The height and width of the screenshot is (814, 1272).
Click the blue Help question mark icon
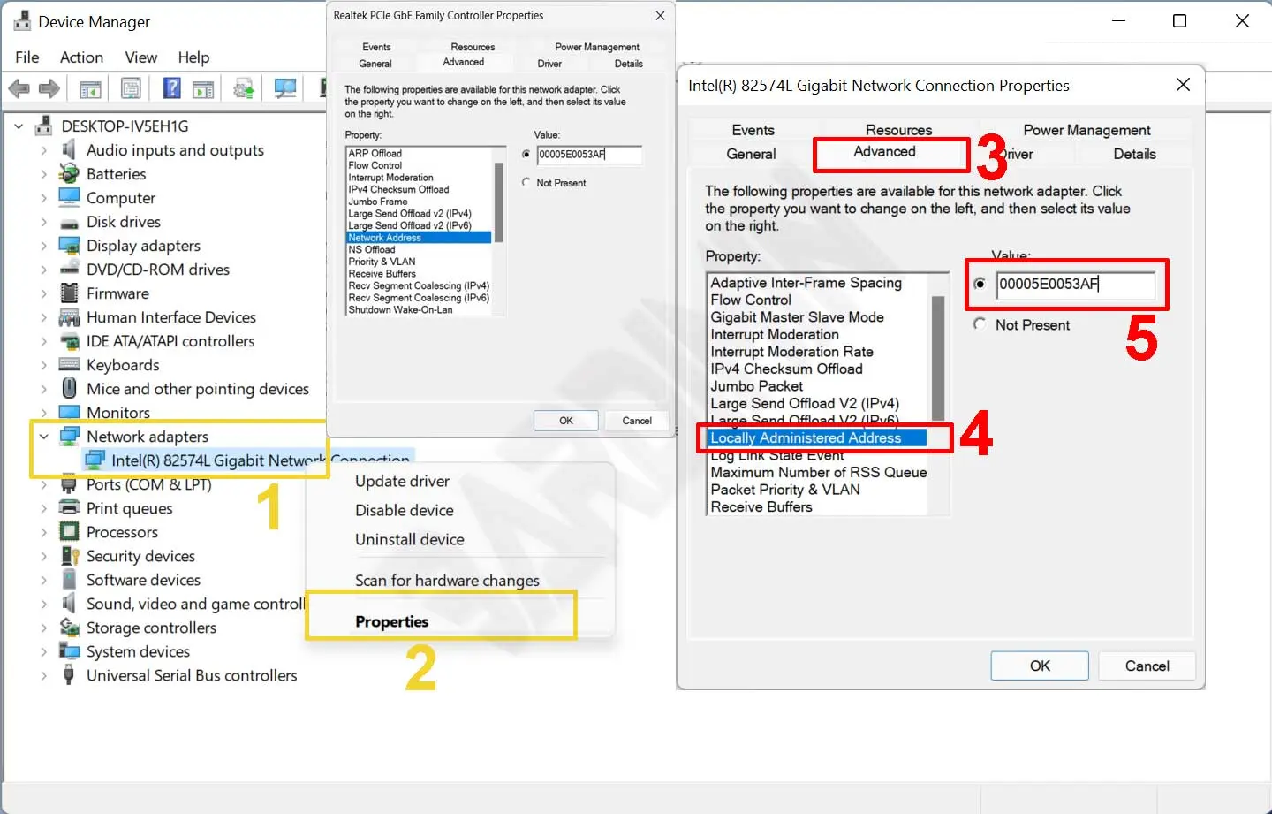tap(171, 88)
